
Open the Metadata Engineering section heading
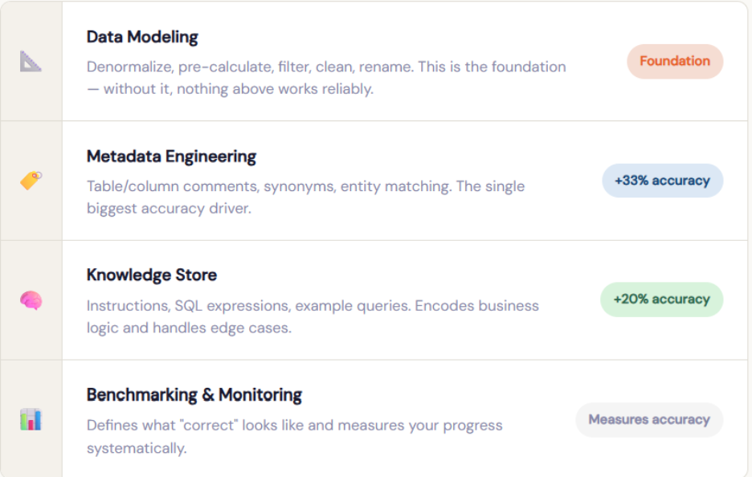click(x=171, y=157)
